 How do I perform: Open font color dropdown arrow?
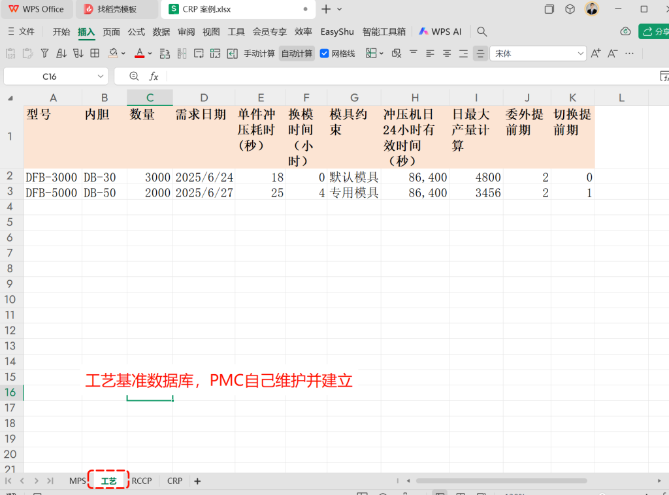(150, 54)
